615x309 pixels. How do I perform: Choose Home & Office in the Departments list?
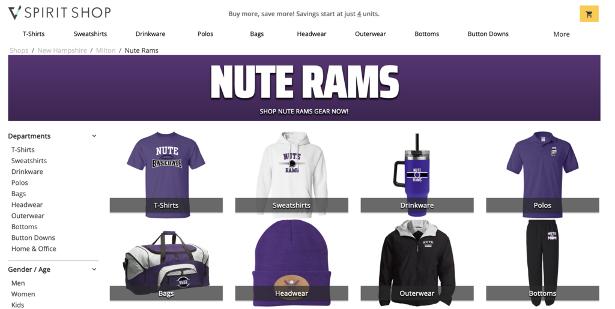pos(34,248)
